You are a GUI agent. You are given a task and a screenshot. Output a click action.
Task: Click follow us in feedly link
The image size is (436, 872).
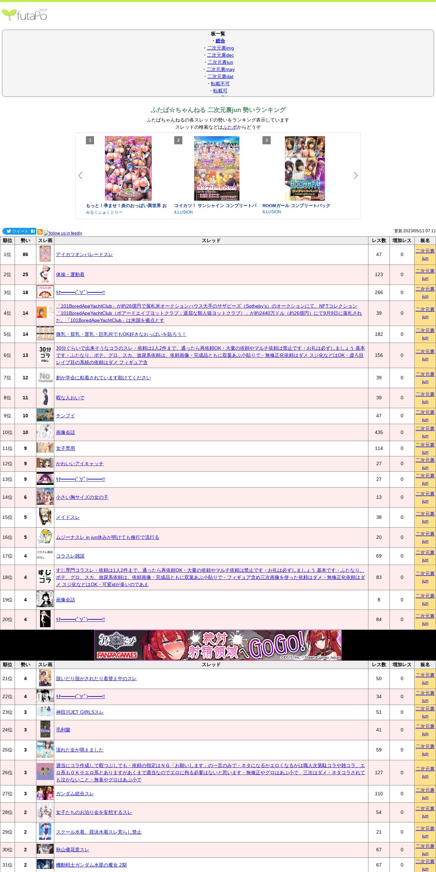point(63,233)
